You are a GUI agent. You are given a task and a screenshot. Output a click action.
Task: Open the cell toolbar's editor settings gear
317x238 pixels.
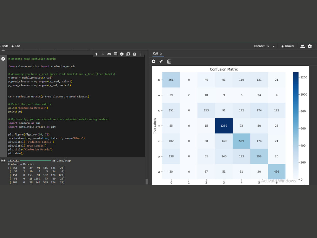(x=122, y=54)
